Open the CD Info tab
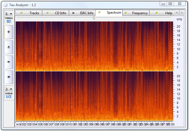Screen dimensions: 189x131 tap(57, 13)
